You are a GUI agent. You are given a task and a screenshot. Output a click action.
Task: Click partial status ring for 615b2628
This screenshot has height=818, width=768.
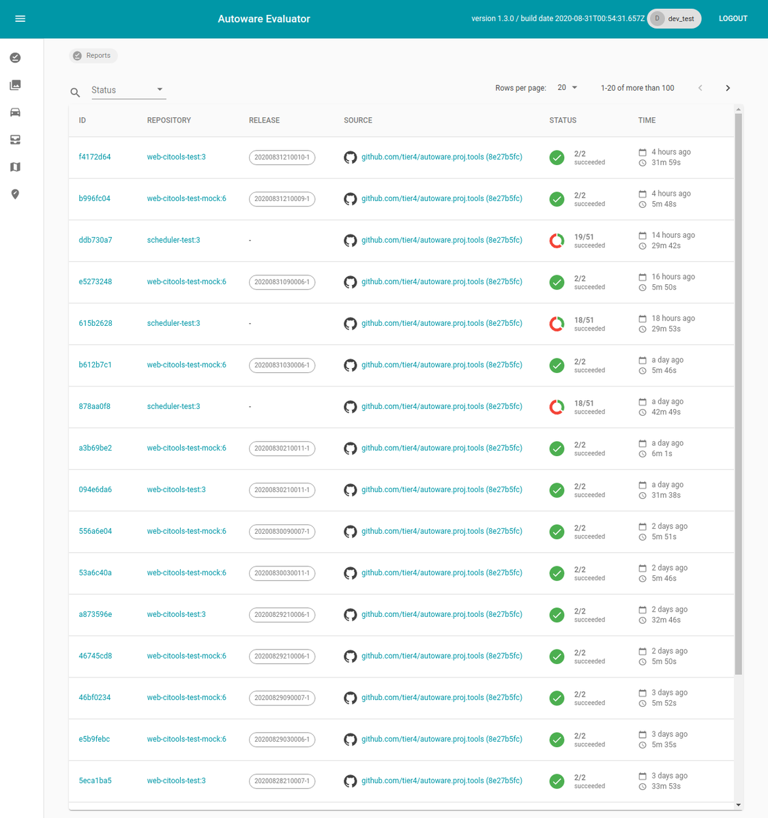click(x=557, y=324)
